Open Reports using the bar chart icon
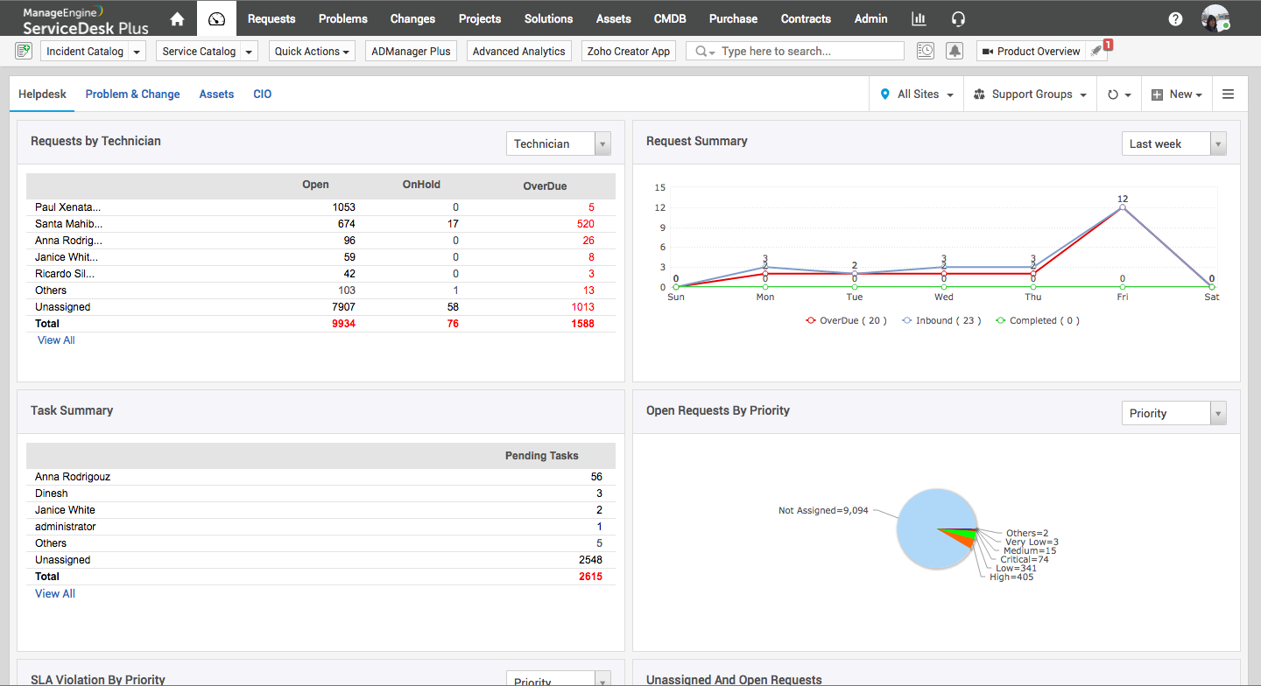This screenshot has height=686, width=1261. [918, 17]
